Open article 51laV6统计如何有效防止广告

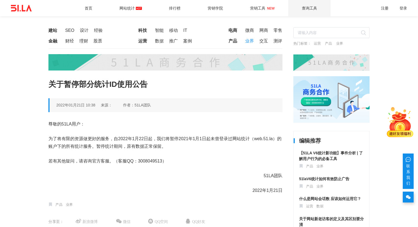(324, 179)
